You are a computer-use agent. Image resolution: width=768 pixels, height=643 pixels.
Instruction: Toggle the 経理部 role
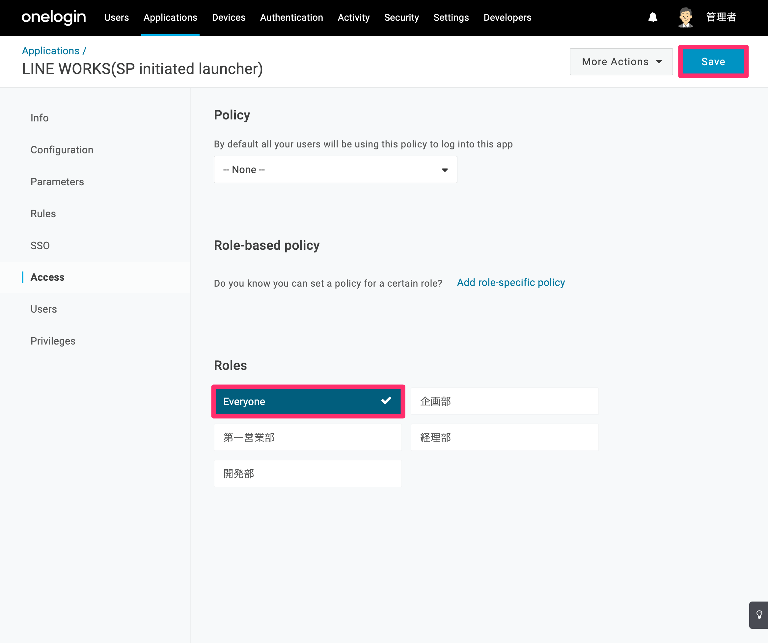(505, 437)
